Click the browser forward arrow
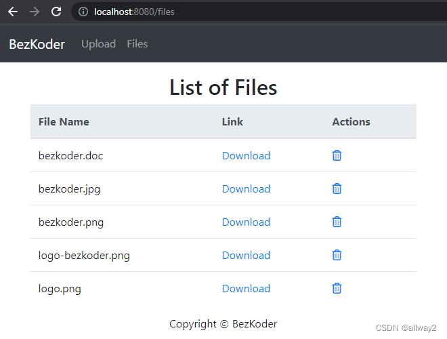447x339 pixels. click(35, 12)
